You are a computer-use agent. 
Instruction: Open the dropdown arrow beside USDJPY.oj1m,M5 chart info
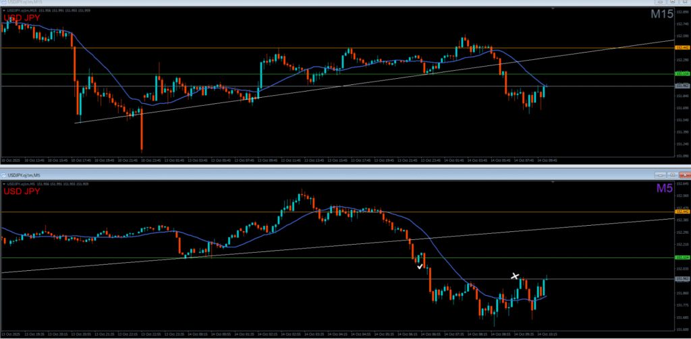point(4,183)
